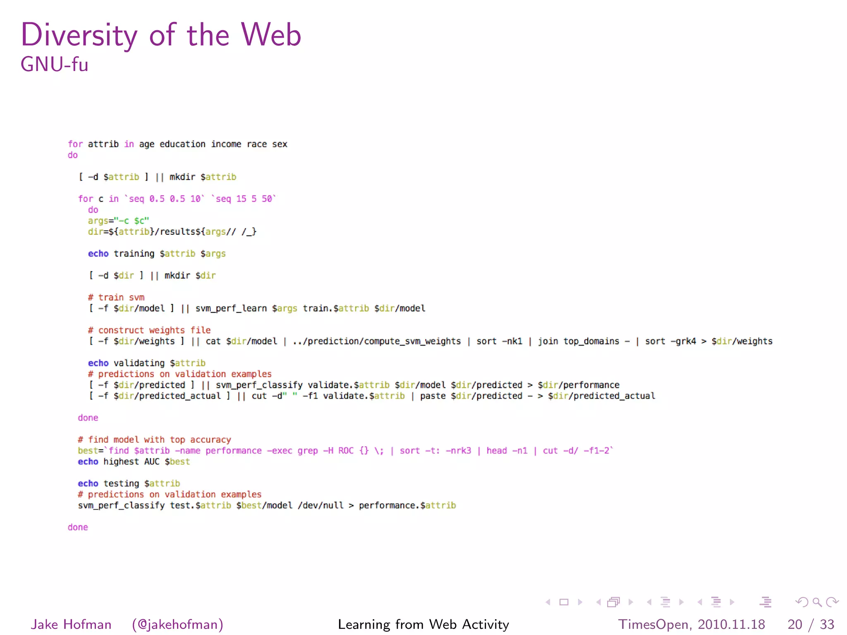Go to next section arrow

click(732, 602)
